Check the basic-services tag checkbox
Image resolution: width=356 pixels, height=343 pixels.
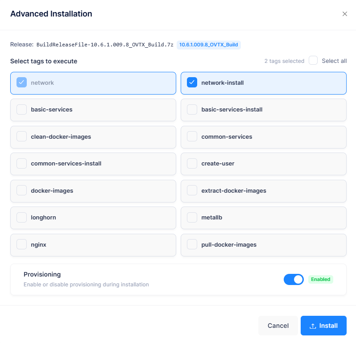click(21, 109)
